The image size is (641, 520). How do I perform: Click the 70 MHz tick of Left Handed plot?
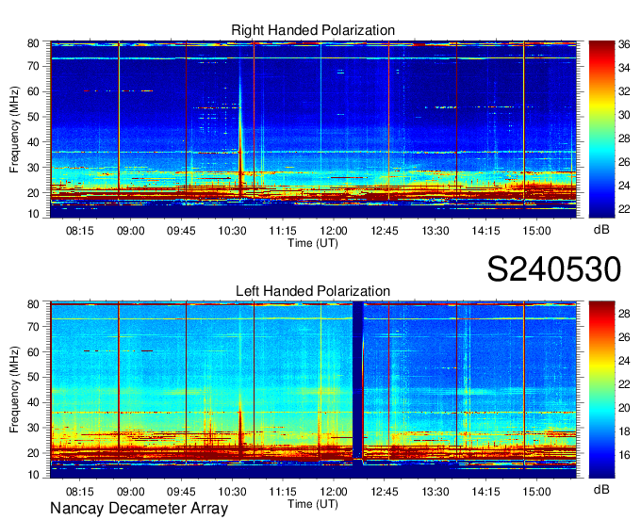pos(33,326)
